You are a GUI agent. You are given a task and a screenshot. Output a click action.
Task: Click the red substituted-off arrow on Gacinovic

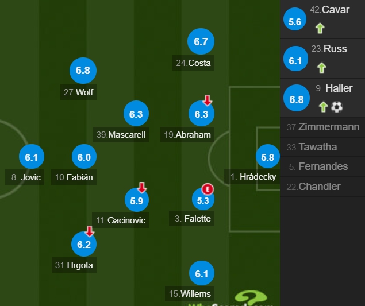tap(142, 187)
